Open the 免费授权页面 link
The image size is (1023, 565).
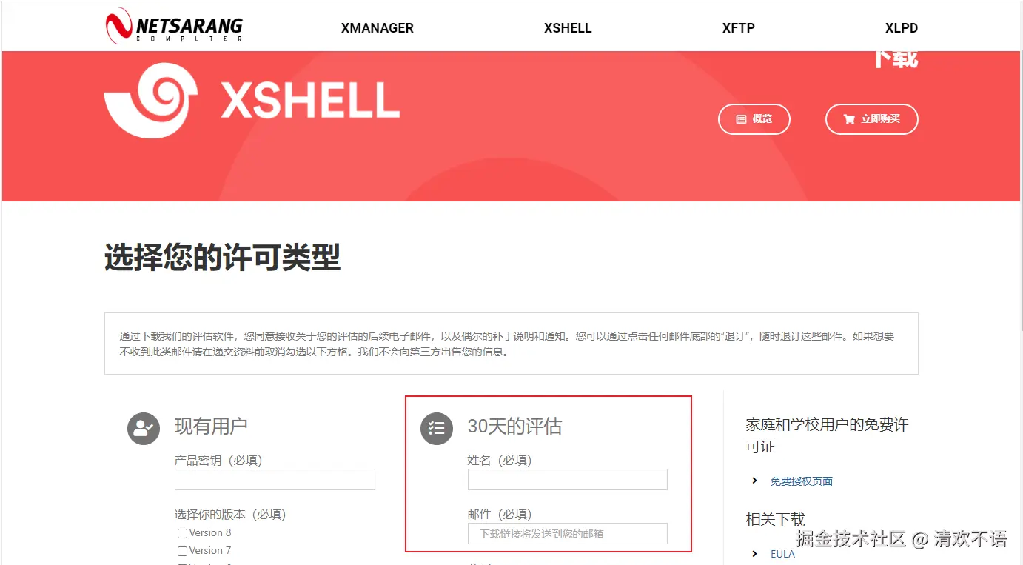(802, 481)
